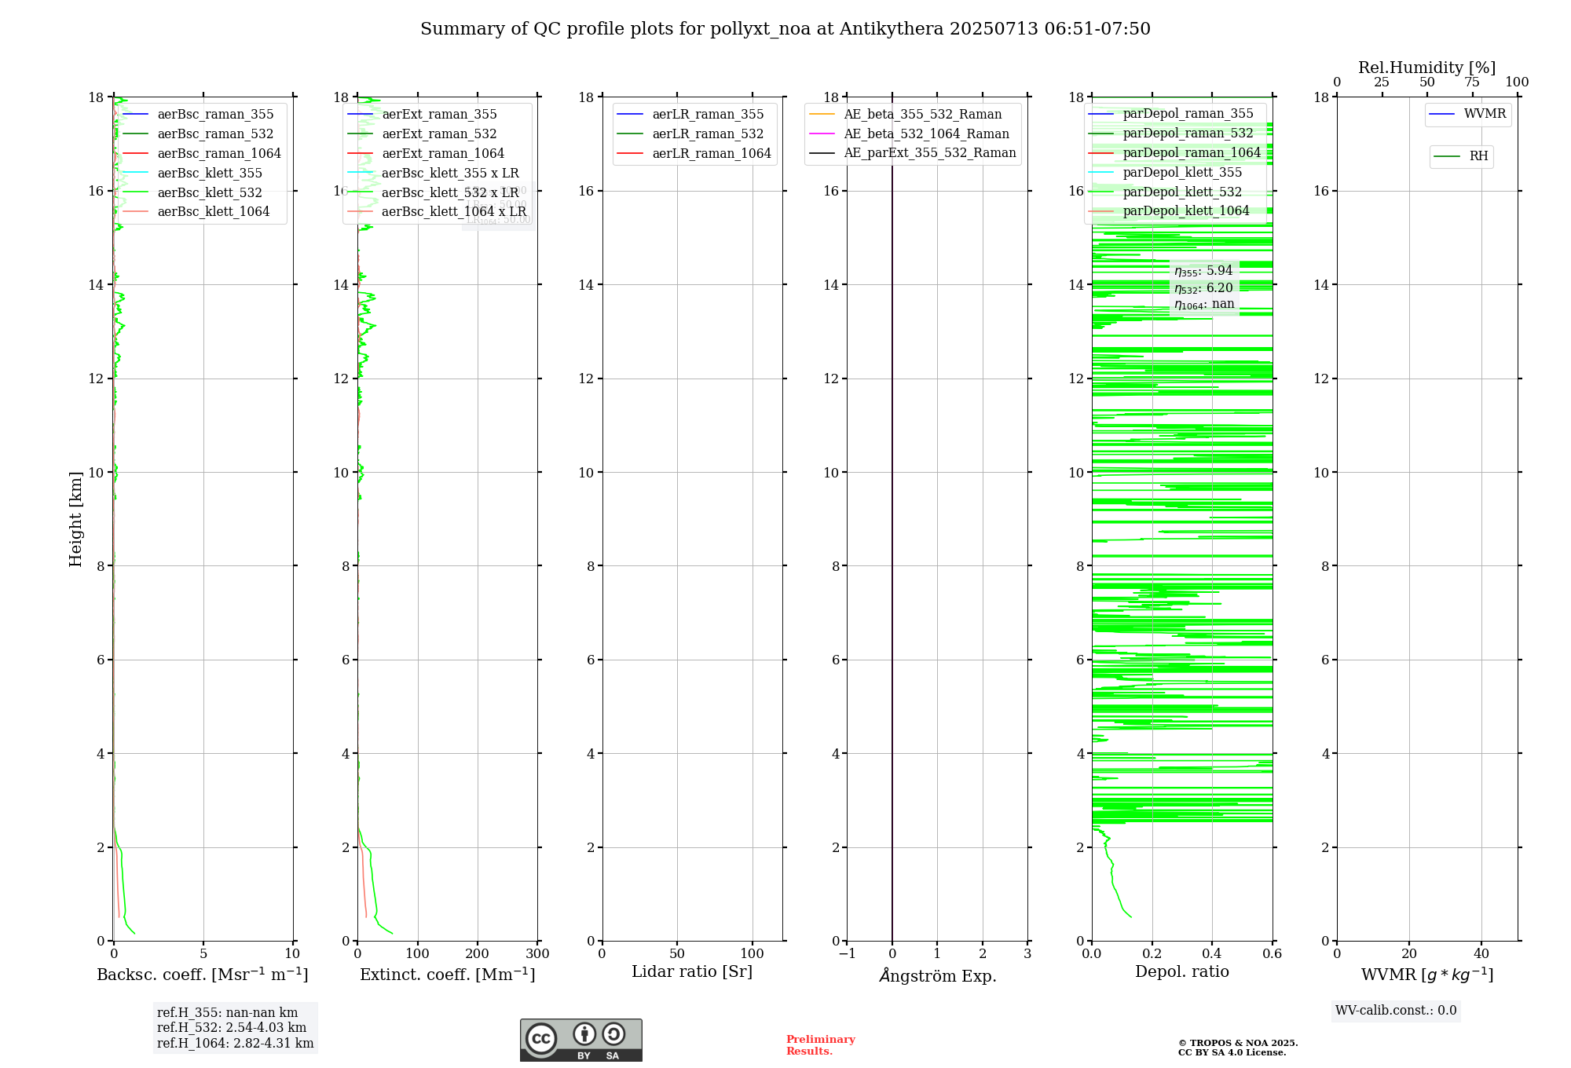Click the green line swatch beside RH
Viewport: 1571px width, 1068px height.
pos(1447,156)
